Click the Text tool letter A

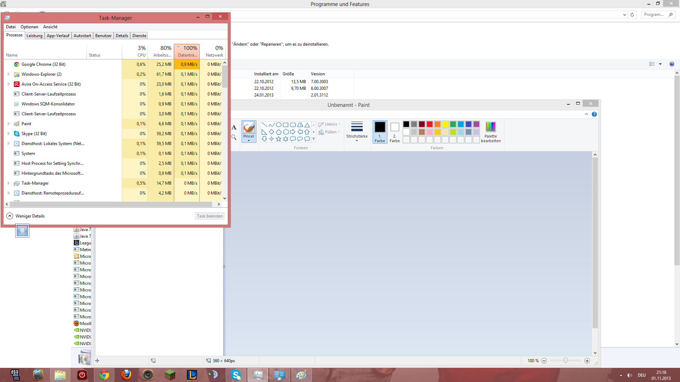(234, 127)
